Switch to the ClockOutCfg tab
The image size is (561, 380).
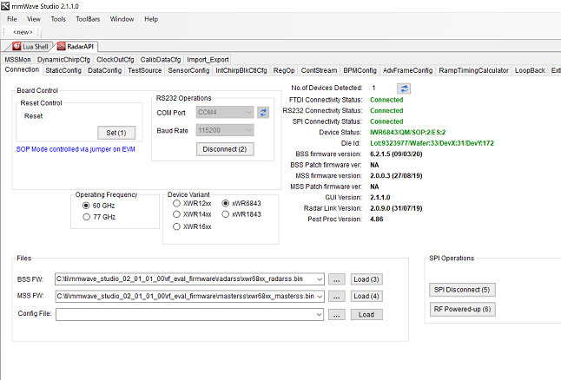click(115, 59)
